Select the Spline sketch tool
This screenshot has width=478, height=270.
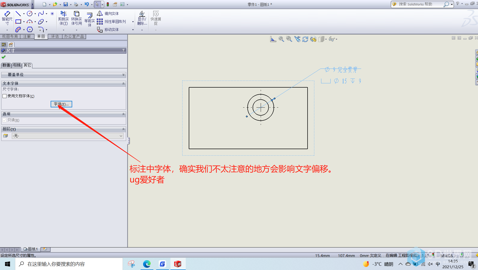(x=41, y=14)
